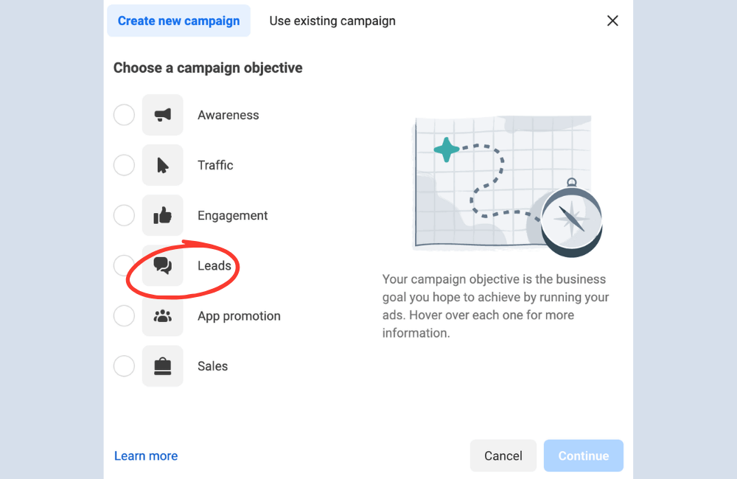Select the Sales radio button

click(124, 366)
